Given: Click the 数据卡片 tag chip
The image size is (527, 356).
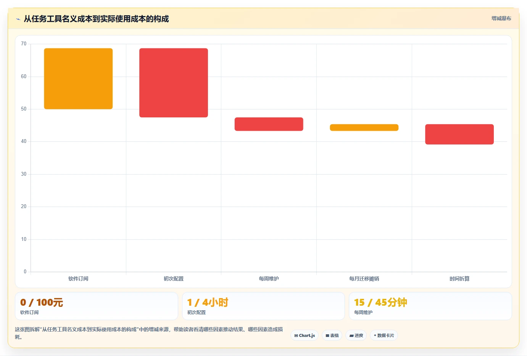Looking at the screenshot, I should [384, 335].
